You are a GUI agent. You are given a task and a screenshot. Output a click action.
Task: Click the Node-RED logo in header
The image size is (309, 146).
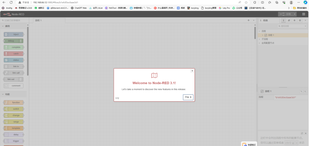click(x=14, y=14)
